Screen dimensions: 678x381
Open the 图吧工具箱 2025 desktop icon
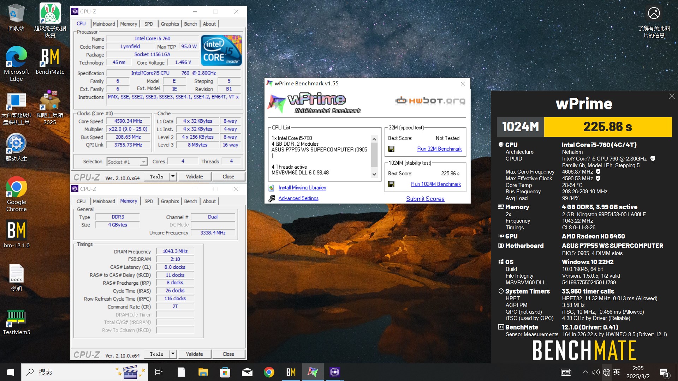(x=50, y=108)
